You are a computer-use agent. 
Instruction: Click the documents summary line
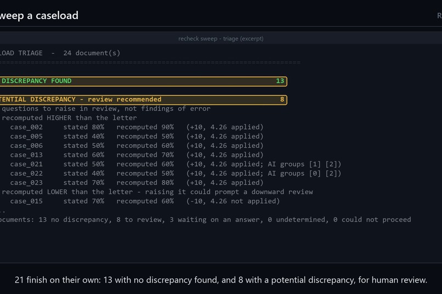(206, 220)
